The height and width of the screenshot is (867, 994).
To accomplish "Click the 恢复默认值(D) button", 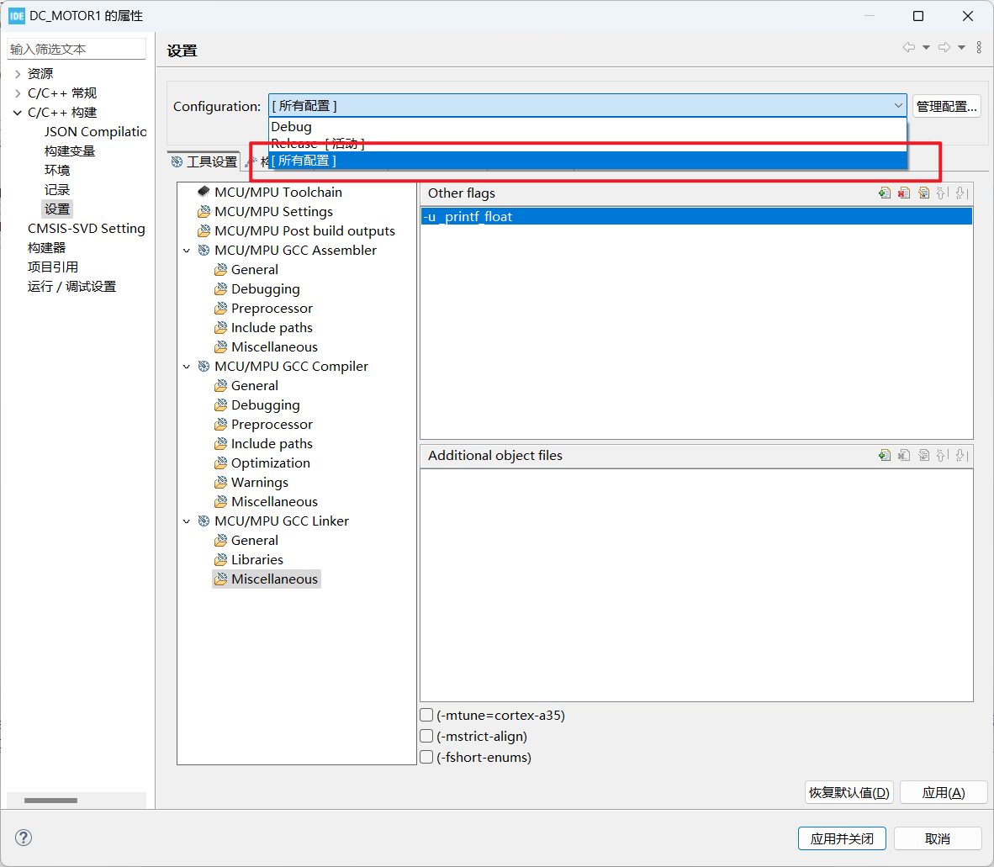I will pos(849,791).
